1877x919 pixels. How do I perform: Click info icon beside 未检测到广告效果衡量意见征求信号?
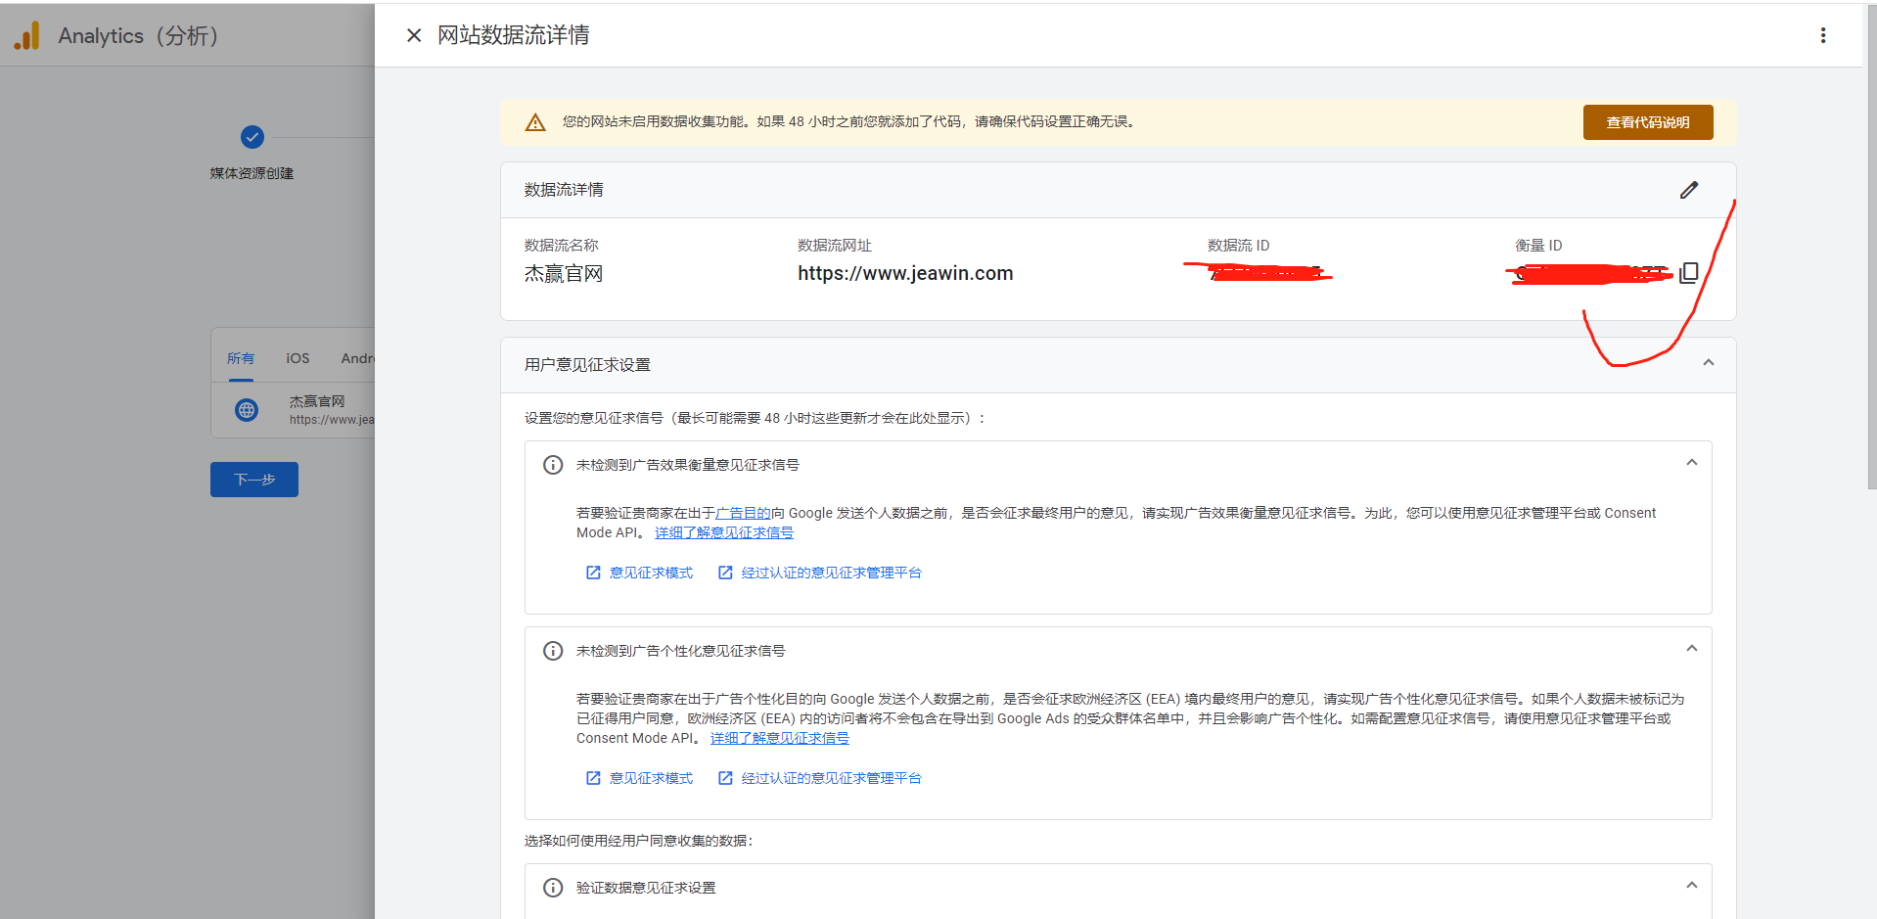point(553,465)
